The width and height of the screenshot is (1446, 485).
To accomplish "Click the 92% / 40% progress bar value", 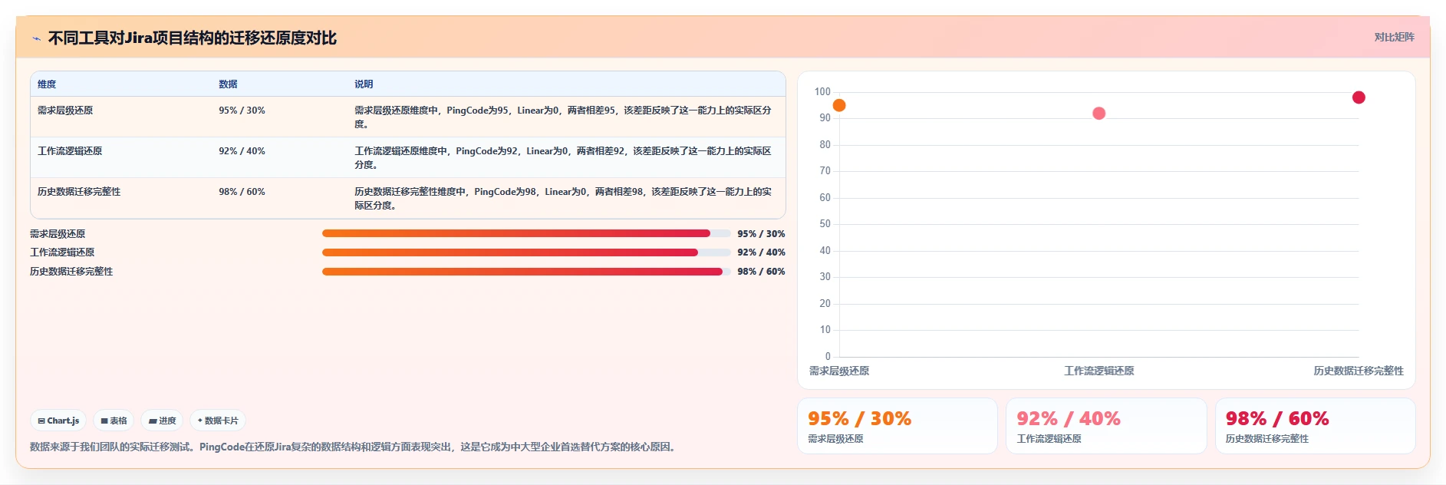I will (761, 252).
